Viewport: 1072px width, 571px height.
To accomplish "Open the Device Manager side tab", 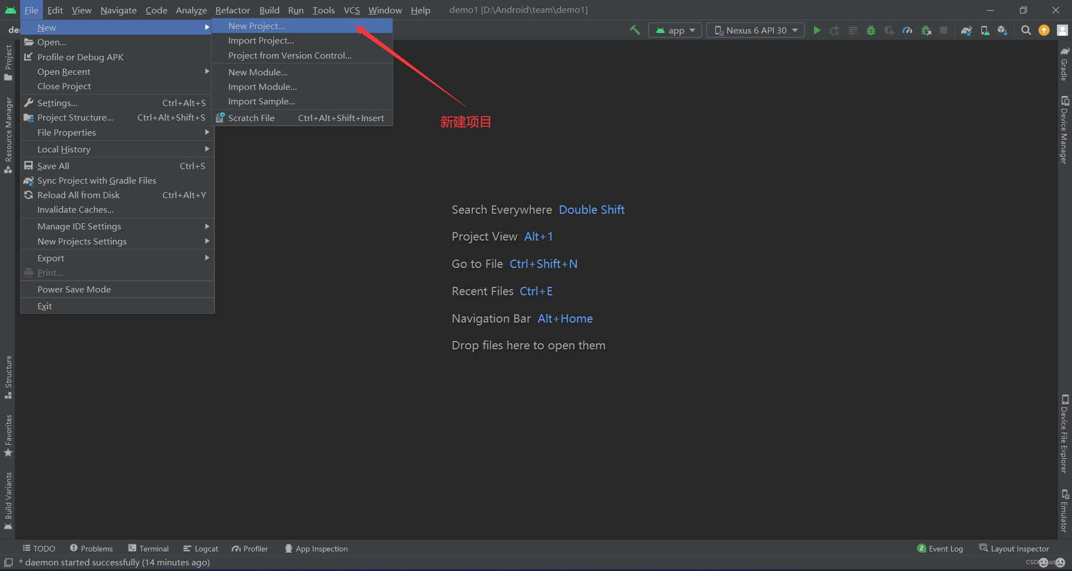I will (x=1065, y=130).
